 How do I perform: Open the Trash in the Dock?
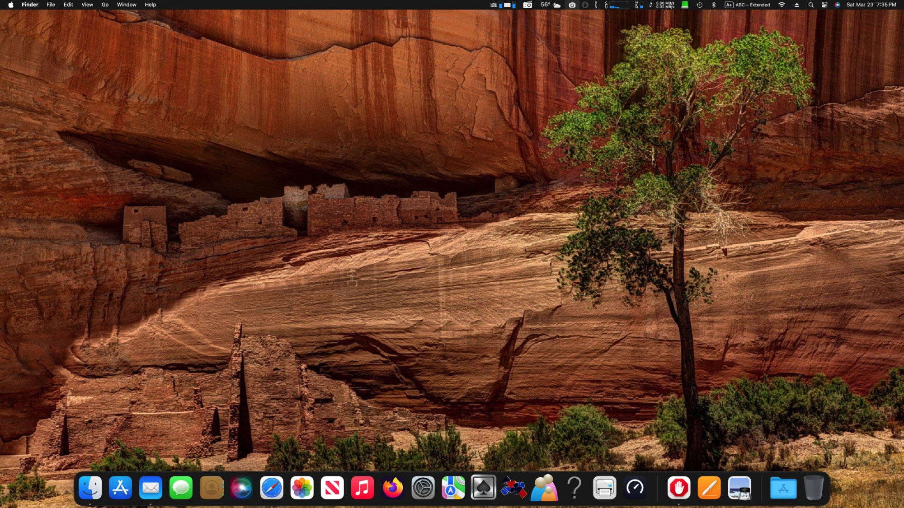tap(813, 488)
